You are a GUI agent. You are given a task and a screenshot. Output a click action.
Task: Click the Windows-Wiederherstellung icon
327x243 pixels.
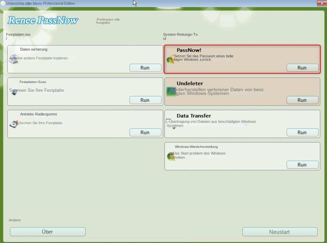171,156
